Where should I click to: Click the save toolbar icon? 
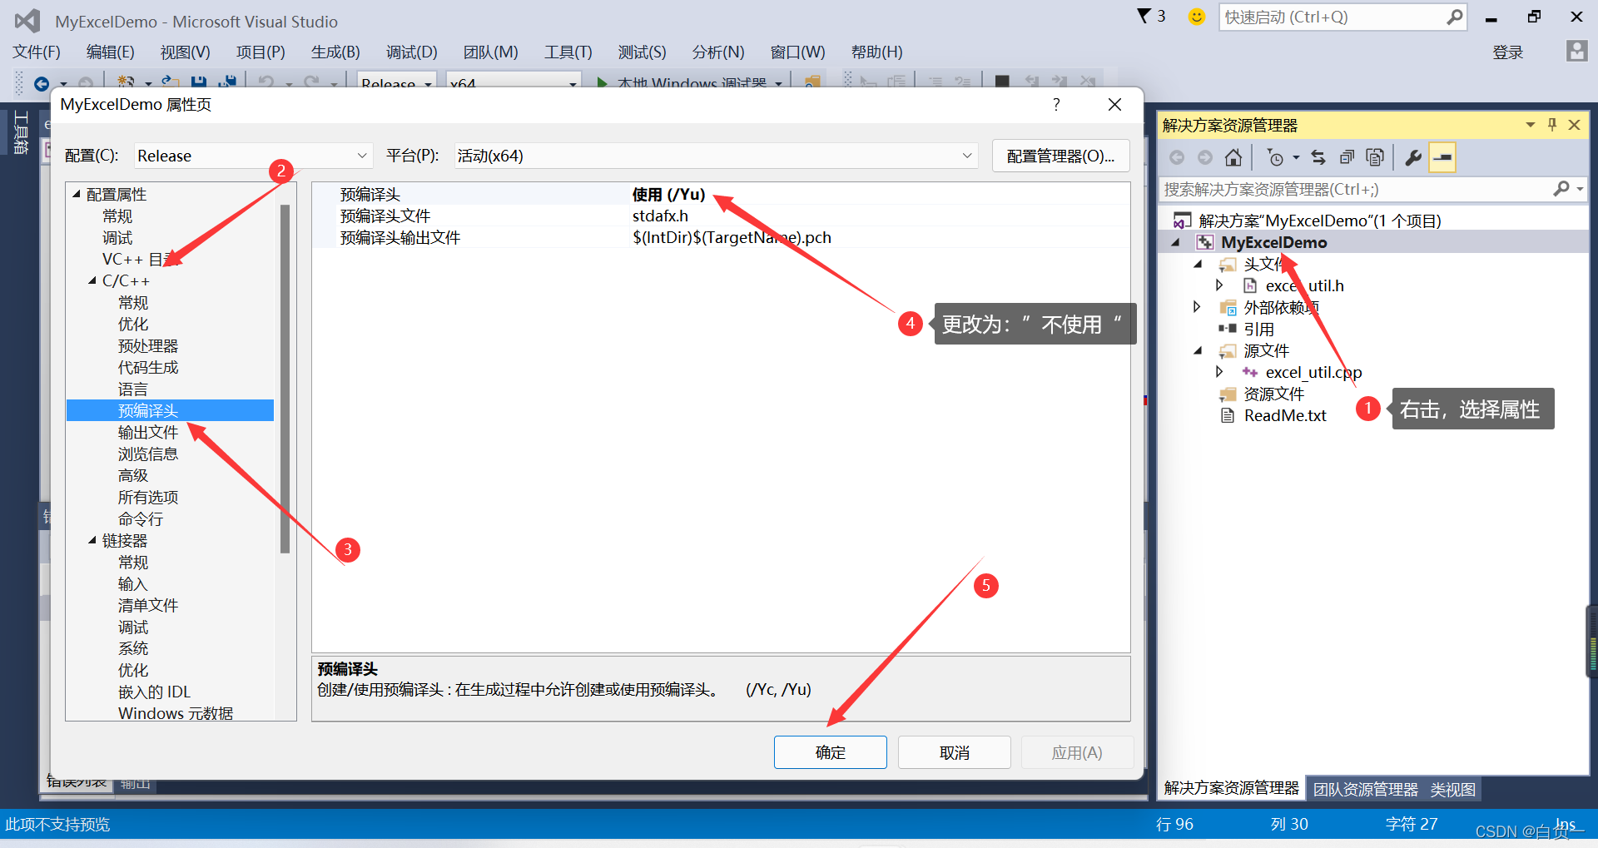199,82
